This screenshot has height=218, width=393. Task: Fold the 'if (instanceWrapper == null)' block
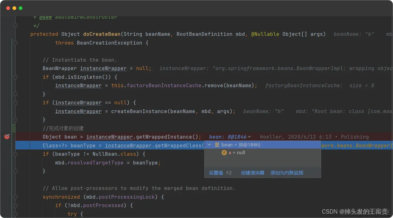pyautogui.click(x=15, y=103)
